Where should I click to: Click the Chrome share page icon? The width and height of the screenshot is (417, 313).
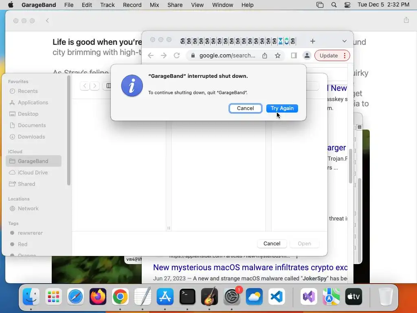coord(265,55)
